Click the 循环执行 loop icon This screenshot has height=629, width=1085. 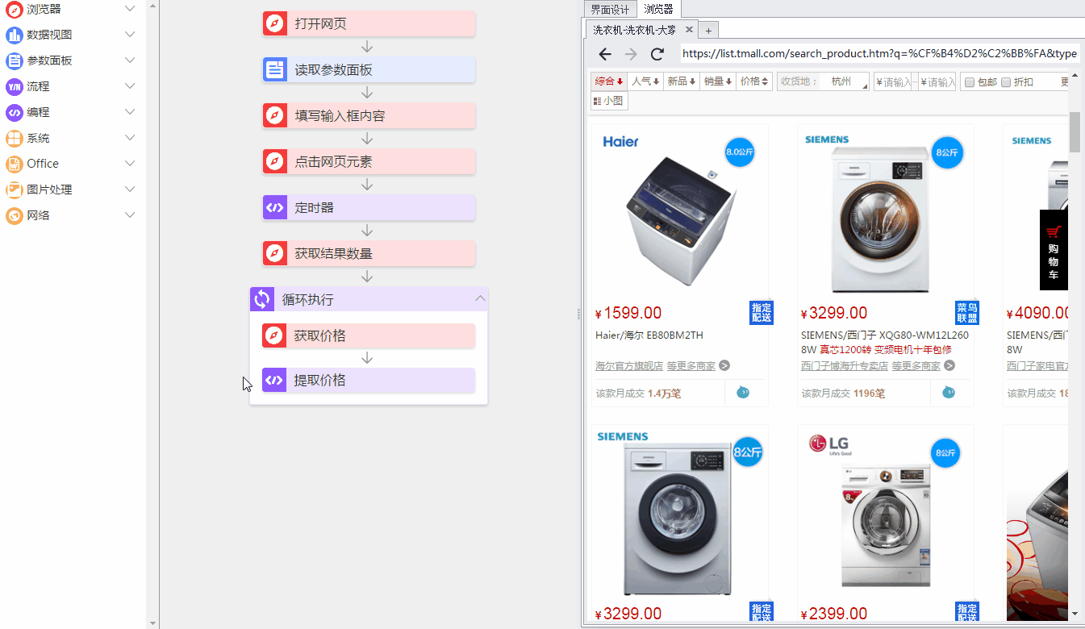[x=262, y=299]
